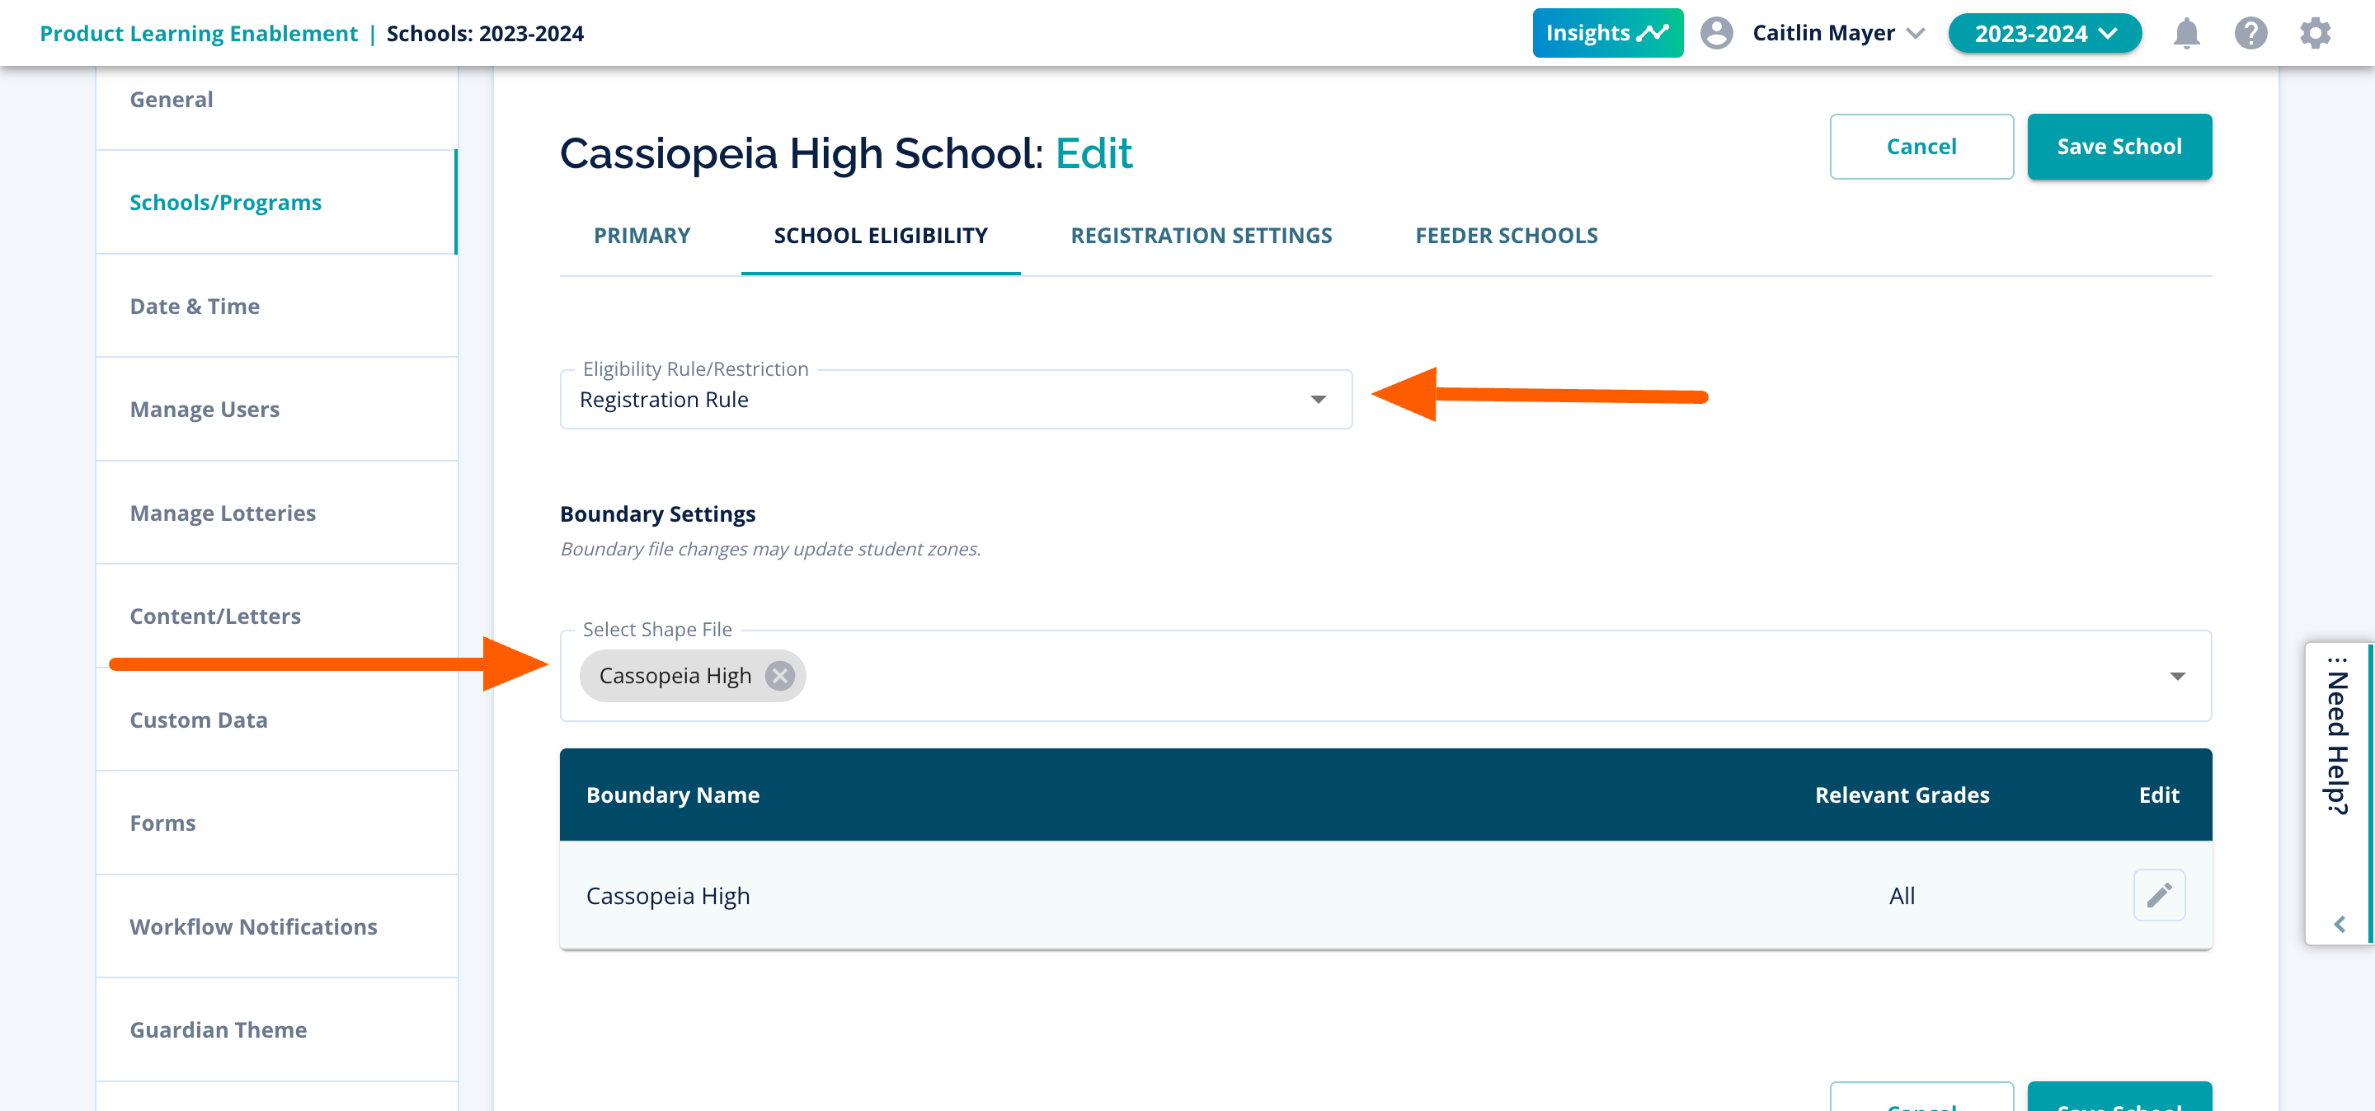Click the notifications bell icon
2375x1111 pixels.
click(x=2186, y=34)
